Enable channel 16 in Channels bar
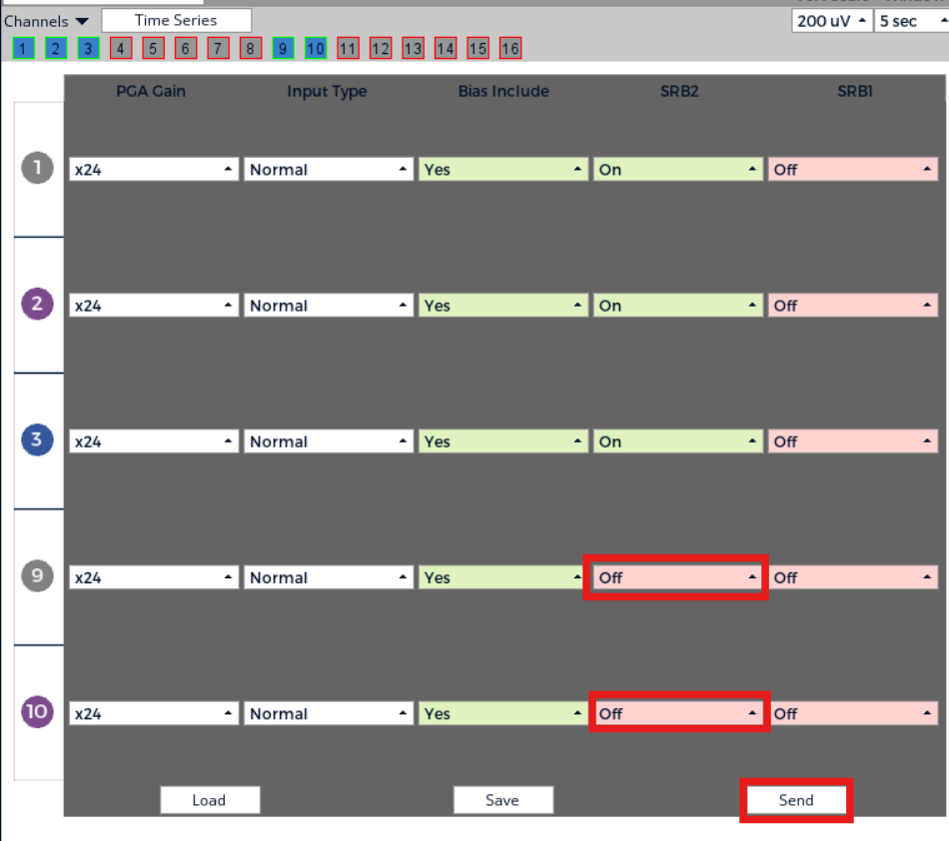Viewport: 949px width, 841px height. point(510,48)
